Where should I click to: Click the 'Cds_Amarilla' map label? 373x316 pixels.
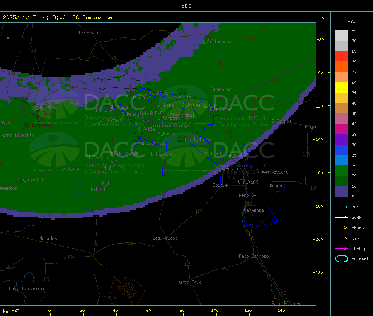click(x=31, y=180)
